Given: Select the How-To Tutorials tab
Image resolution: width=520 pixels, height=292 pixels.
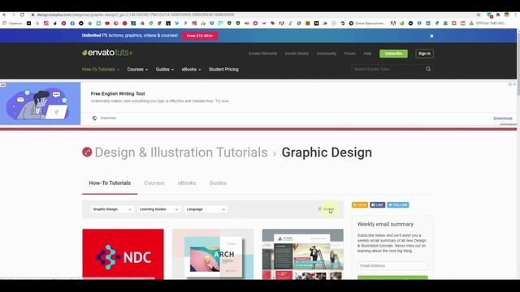Looking at the screenshot, I should [110, 182].
